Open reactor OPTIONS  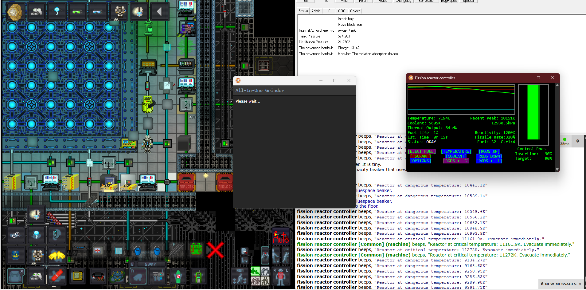coord(420,161)
